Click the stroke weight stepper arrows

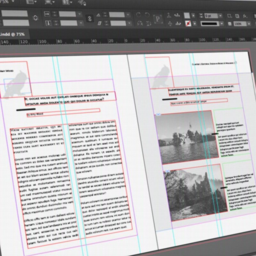201,16
